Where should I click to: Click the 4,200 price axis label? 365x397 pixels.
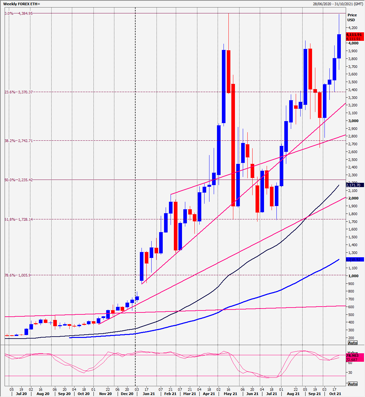353,28
